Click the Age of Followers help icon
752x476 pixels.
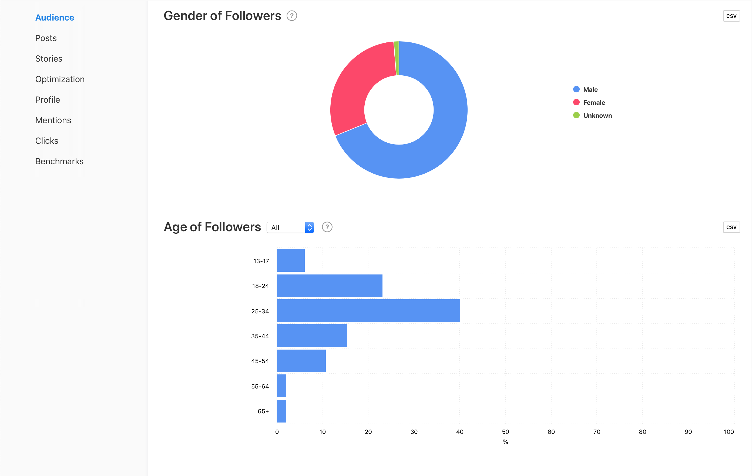point(327,226)
